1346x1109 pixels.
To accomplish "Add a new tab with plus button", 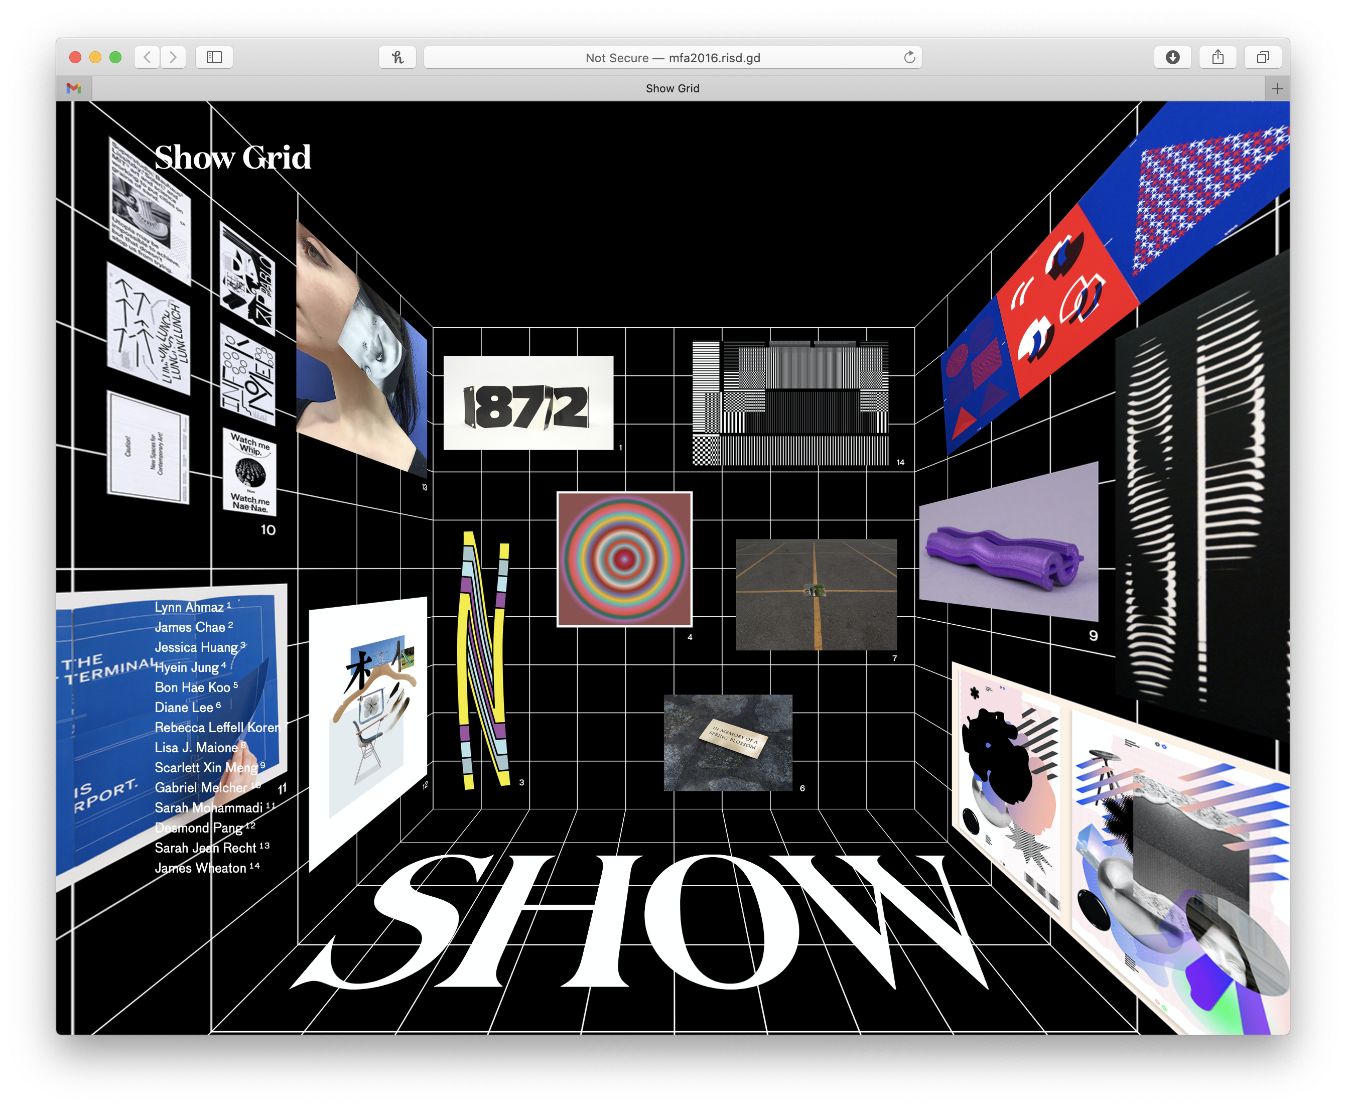I will 1276,89.
